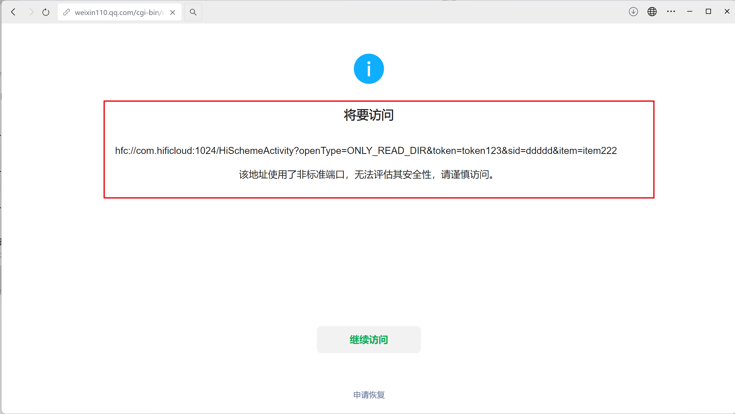Reload the current page

(x=46, y=12)
